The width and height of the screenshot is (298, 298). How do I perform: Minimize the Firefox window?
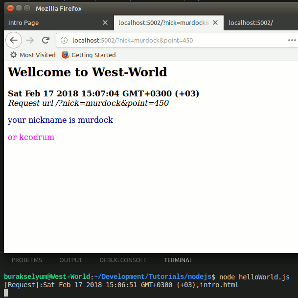(x=19, y=8)
